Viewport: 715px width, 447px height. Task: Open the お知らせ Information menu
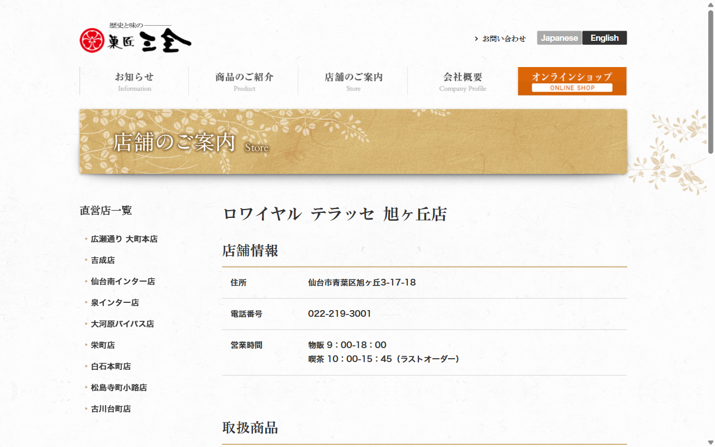134,81
